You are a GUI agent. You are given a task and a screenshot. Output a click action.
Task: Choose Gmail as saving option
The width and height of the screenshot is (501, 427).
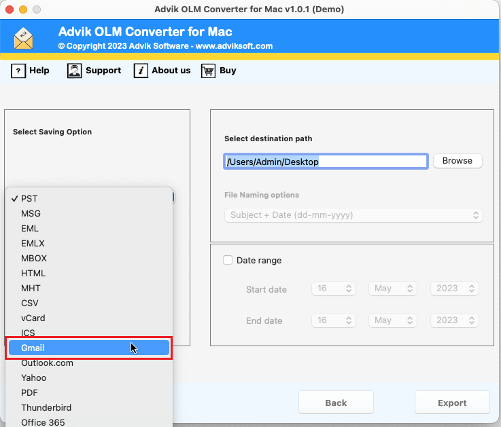tap(88, 348)
